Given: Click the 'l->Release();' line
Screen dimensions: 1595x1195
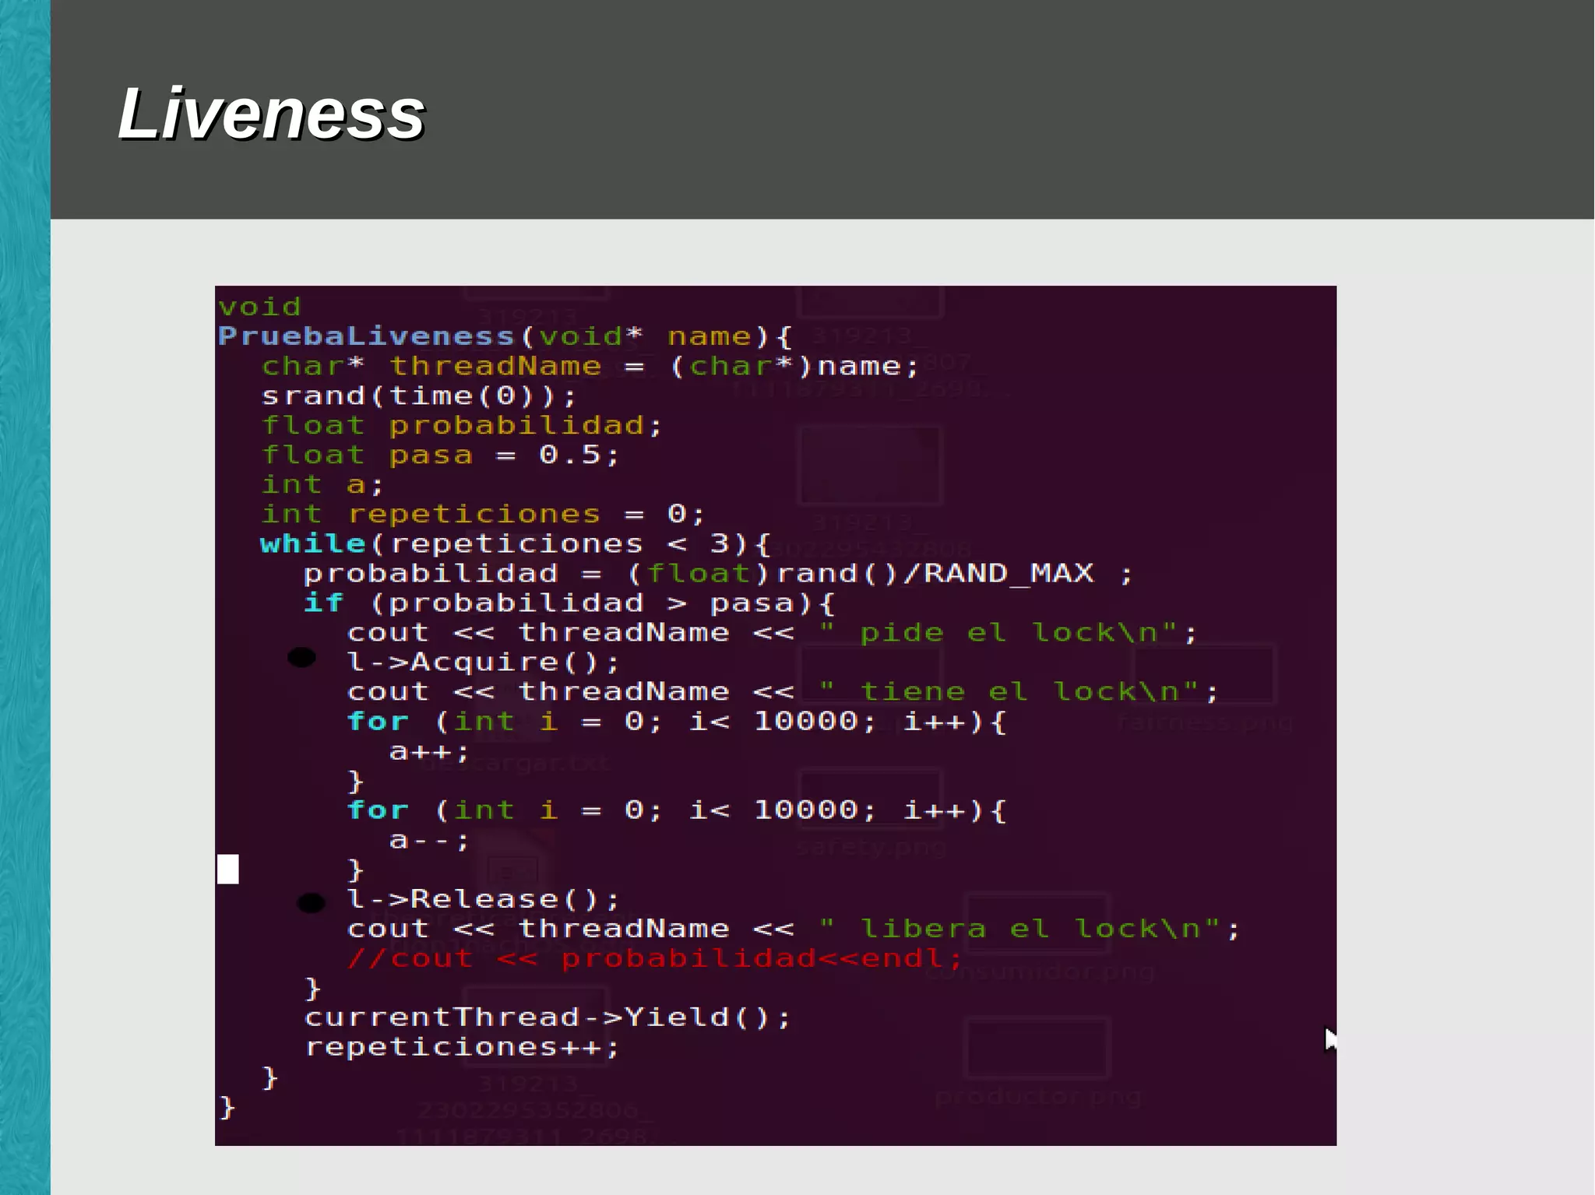Looking at the screenshot, I should tap(483, 899).
